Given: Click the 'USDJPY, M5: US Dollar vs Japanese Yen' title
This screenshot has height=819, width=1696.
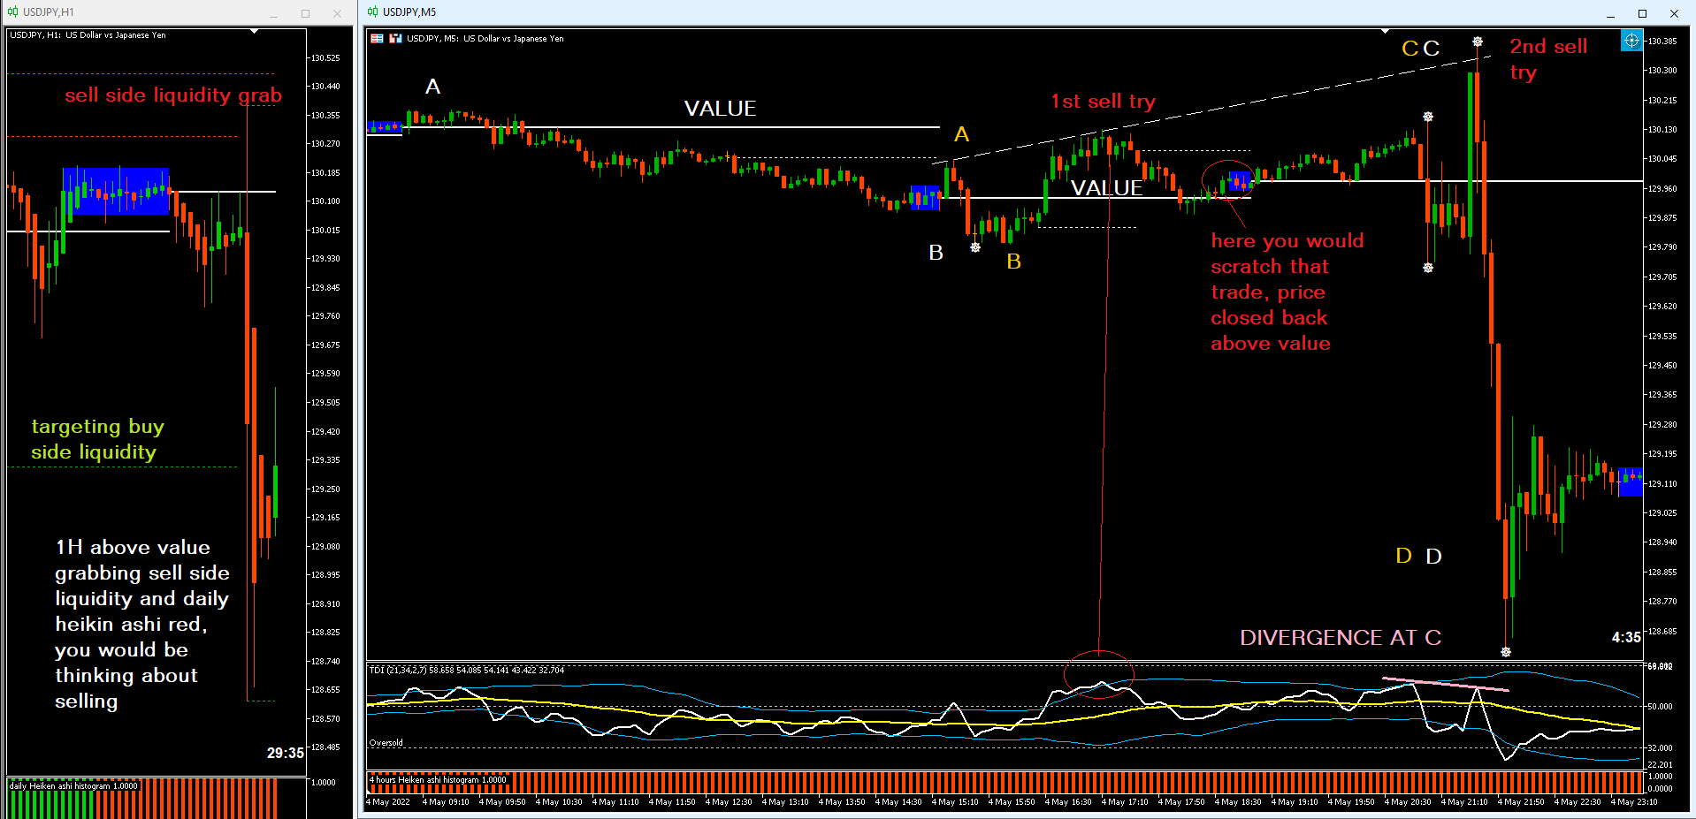Looking at the screenshot, I should (x=485, y=39).
